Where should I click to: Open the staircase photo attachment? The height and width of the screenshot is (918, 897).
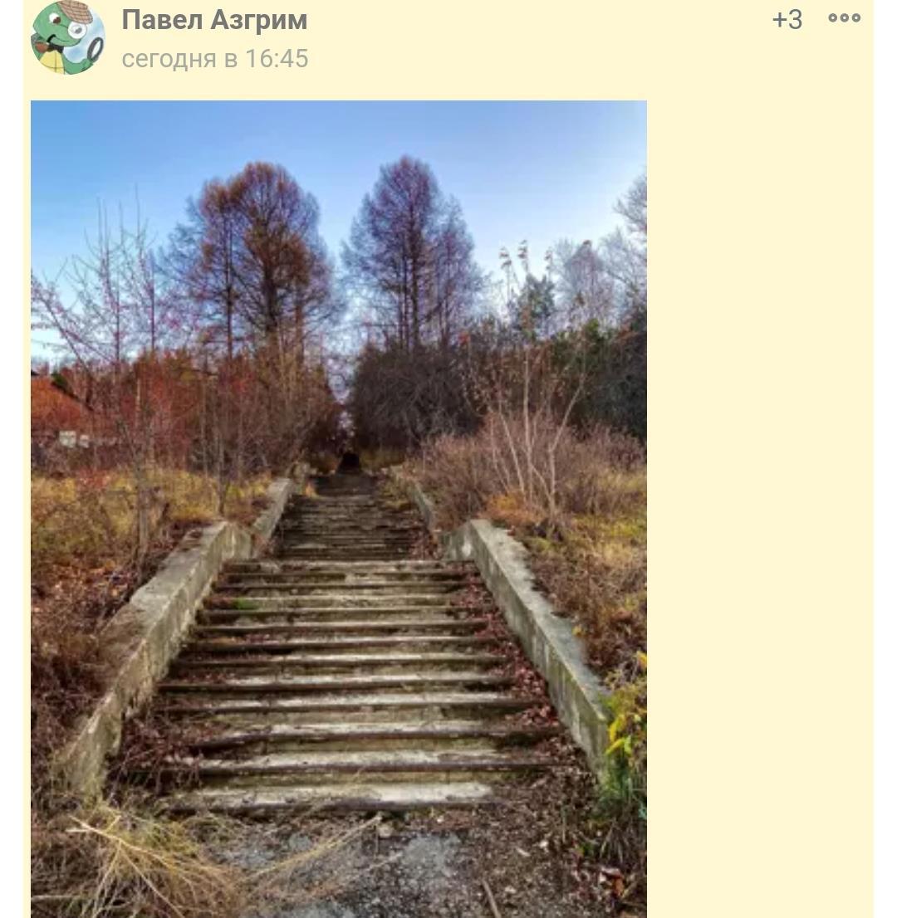[x=338, y=508]
